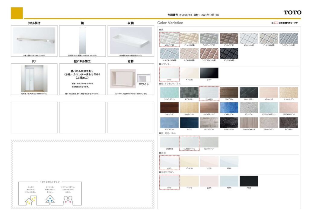Click the towel bar product image

[34, 40]
